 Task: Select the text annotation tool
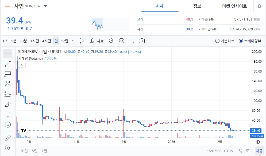tap(8, 114)
